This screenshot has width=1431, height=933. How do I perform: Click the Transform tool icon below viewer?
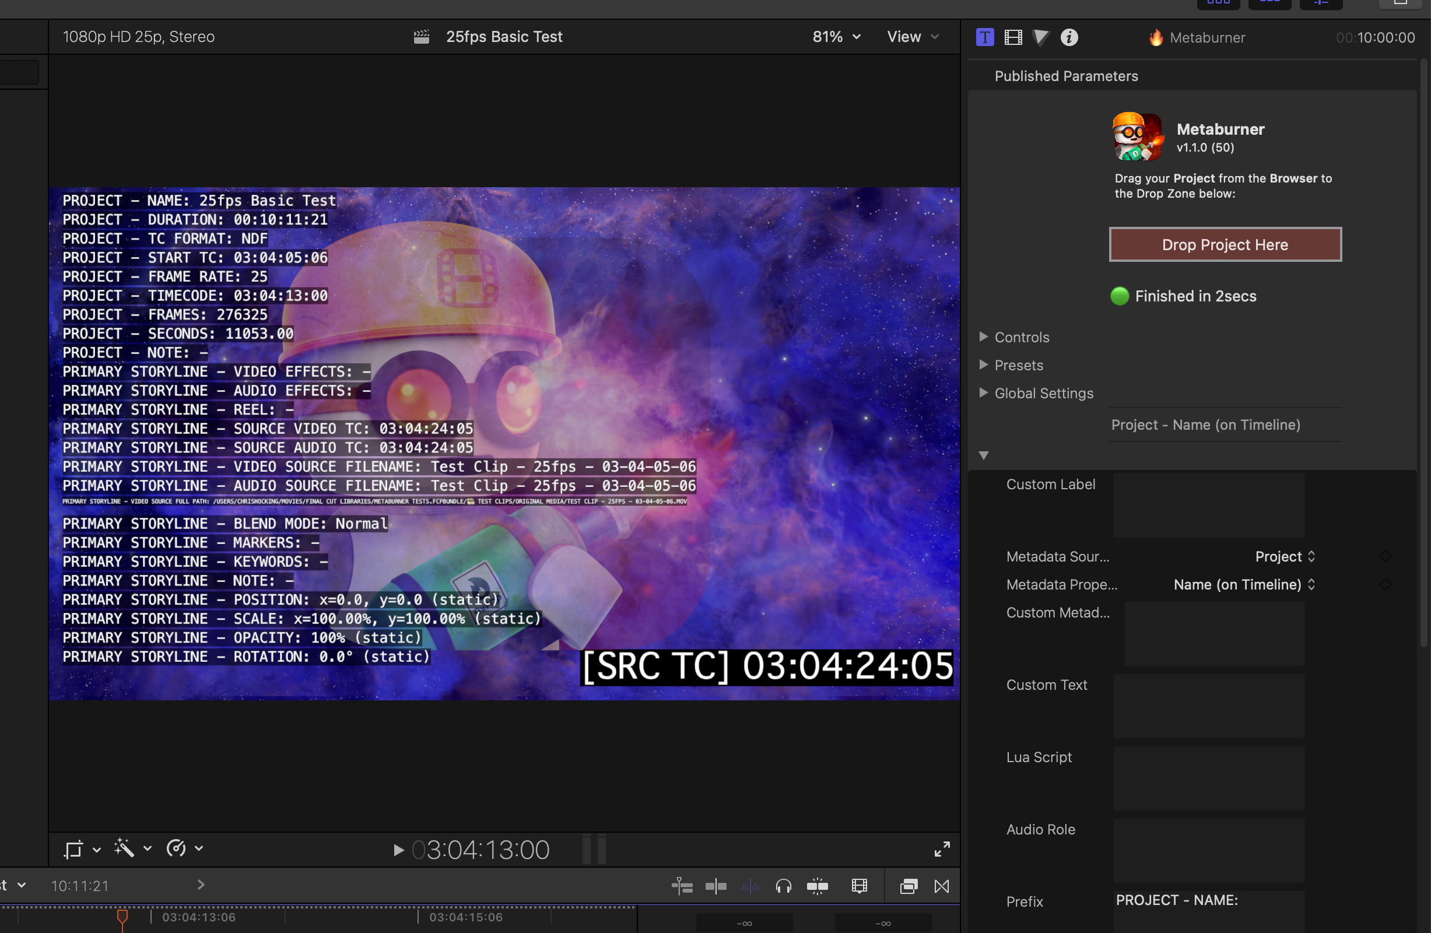73,849
